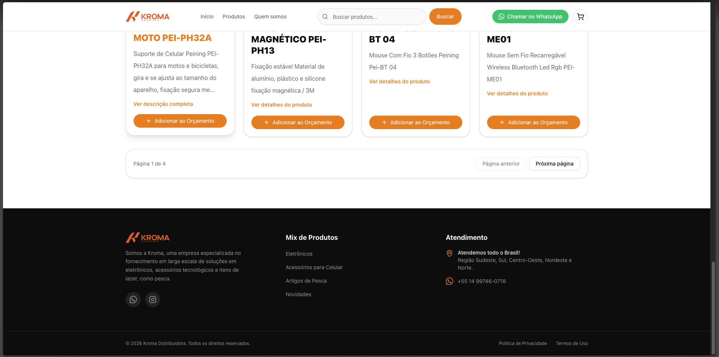Open Acessórios para Celular footer link

[x=314, y=267]
